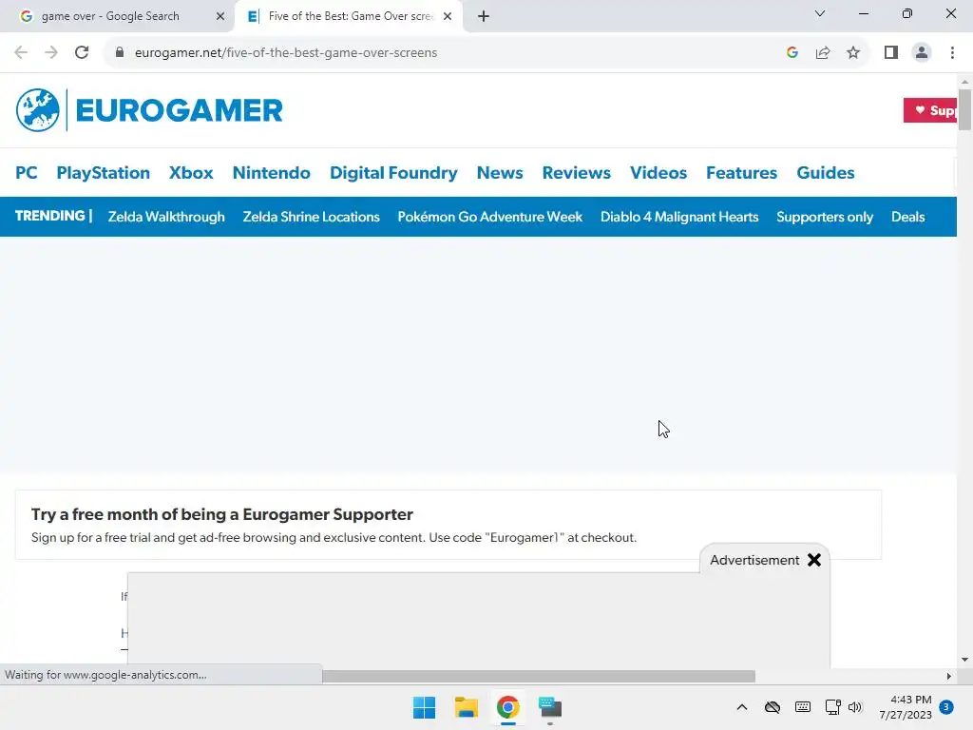
Task: Open the Deals link
Action: pos(907,217)
